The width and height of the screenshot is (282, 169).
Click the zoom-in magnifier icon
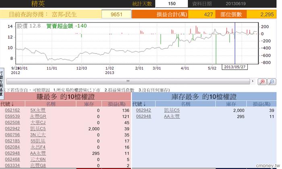[262, 82]
